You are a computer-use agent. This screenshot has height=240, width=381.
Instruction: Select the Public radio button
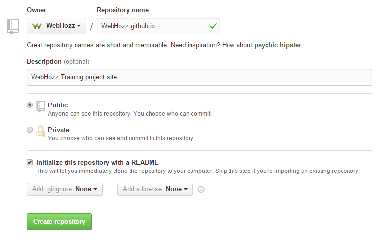30,105
